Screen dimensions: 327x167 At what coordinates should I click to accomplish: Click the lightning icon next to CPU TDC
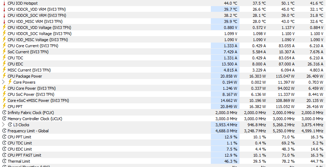pos(4,58)
